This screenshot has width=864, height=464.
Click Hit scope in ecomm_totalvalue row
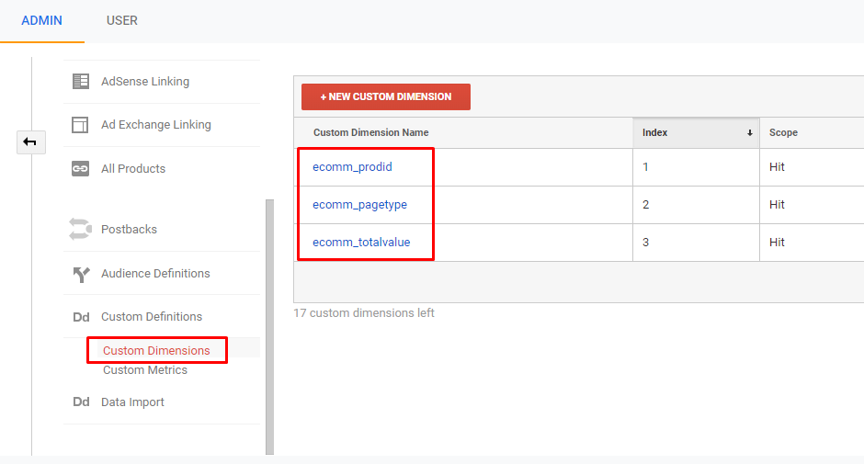click(x=777, y=243)
